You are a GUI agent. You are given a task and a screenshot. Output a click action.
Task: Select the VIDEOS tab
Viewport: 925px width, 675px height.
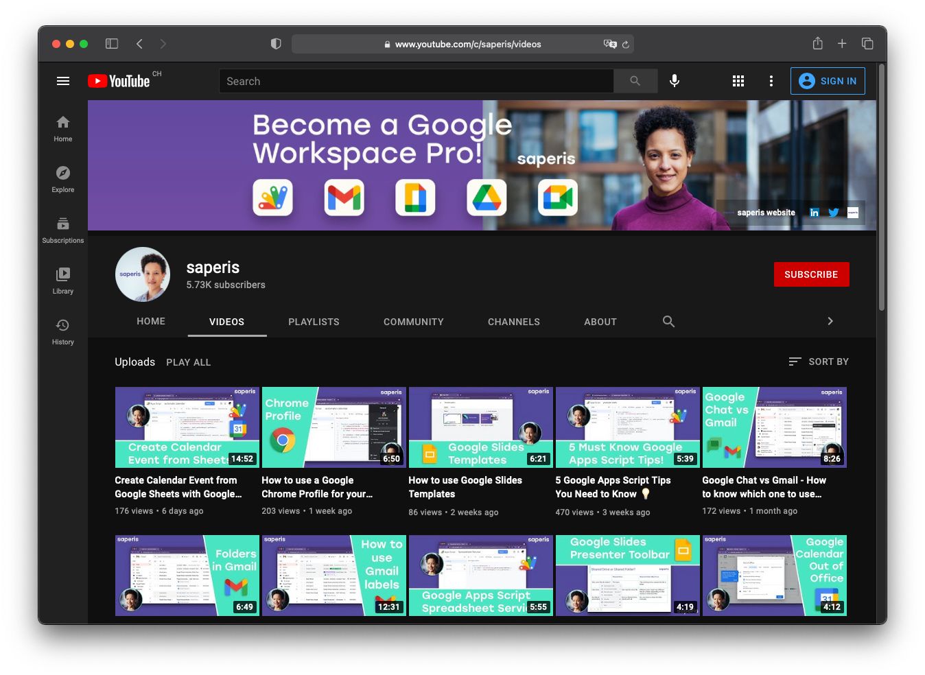click(226, 322)
